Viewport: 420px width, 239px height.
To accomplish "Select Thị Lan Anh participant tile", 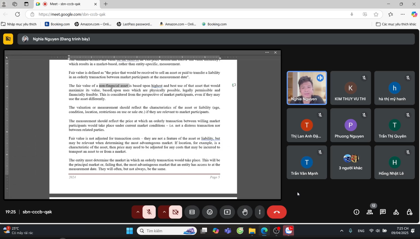I will tap(307, 125).
